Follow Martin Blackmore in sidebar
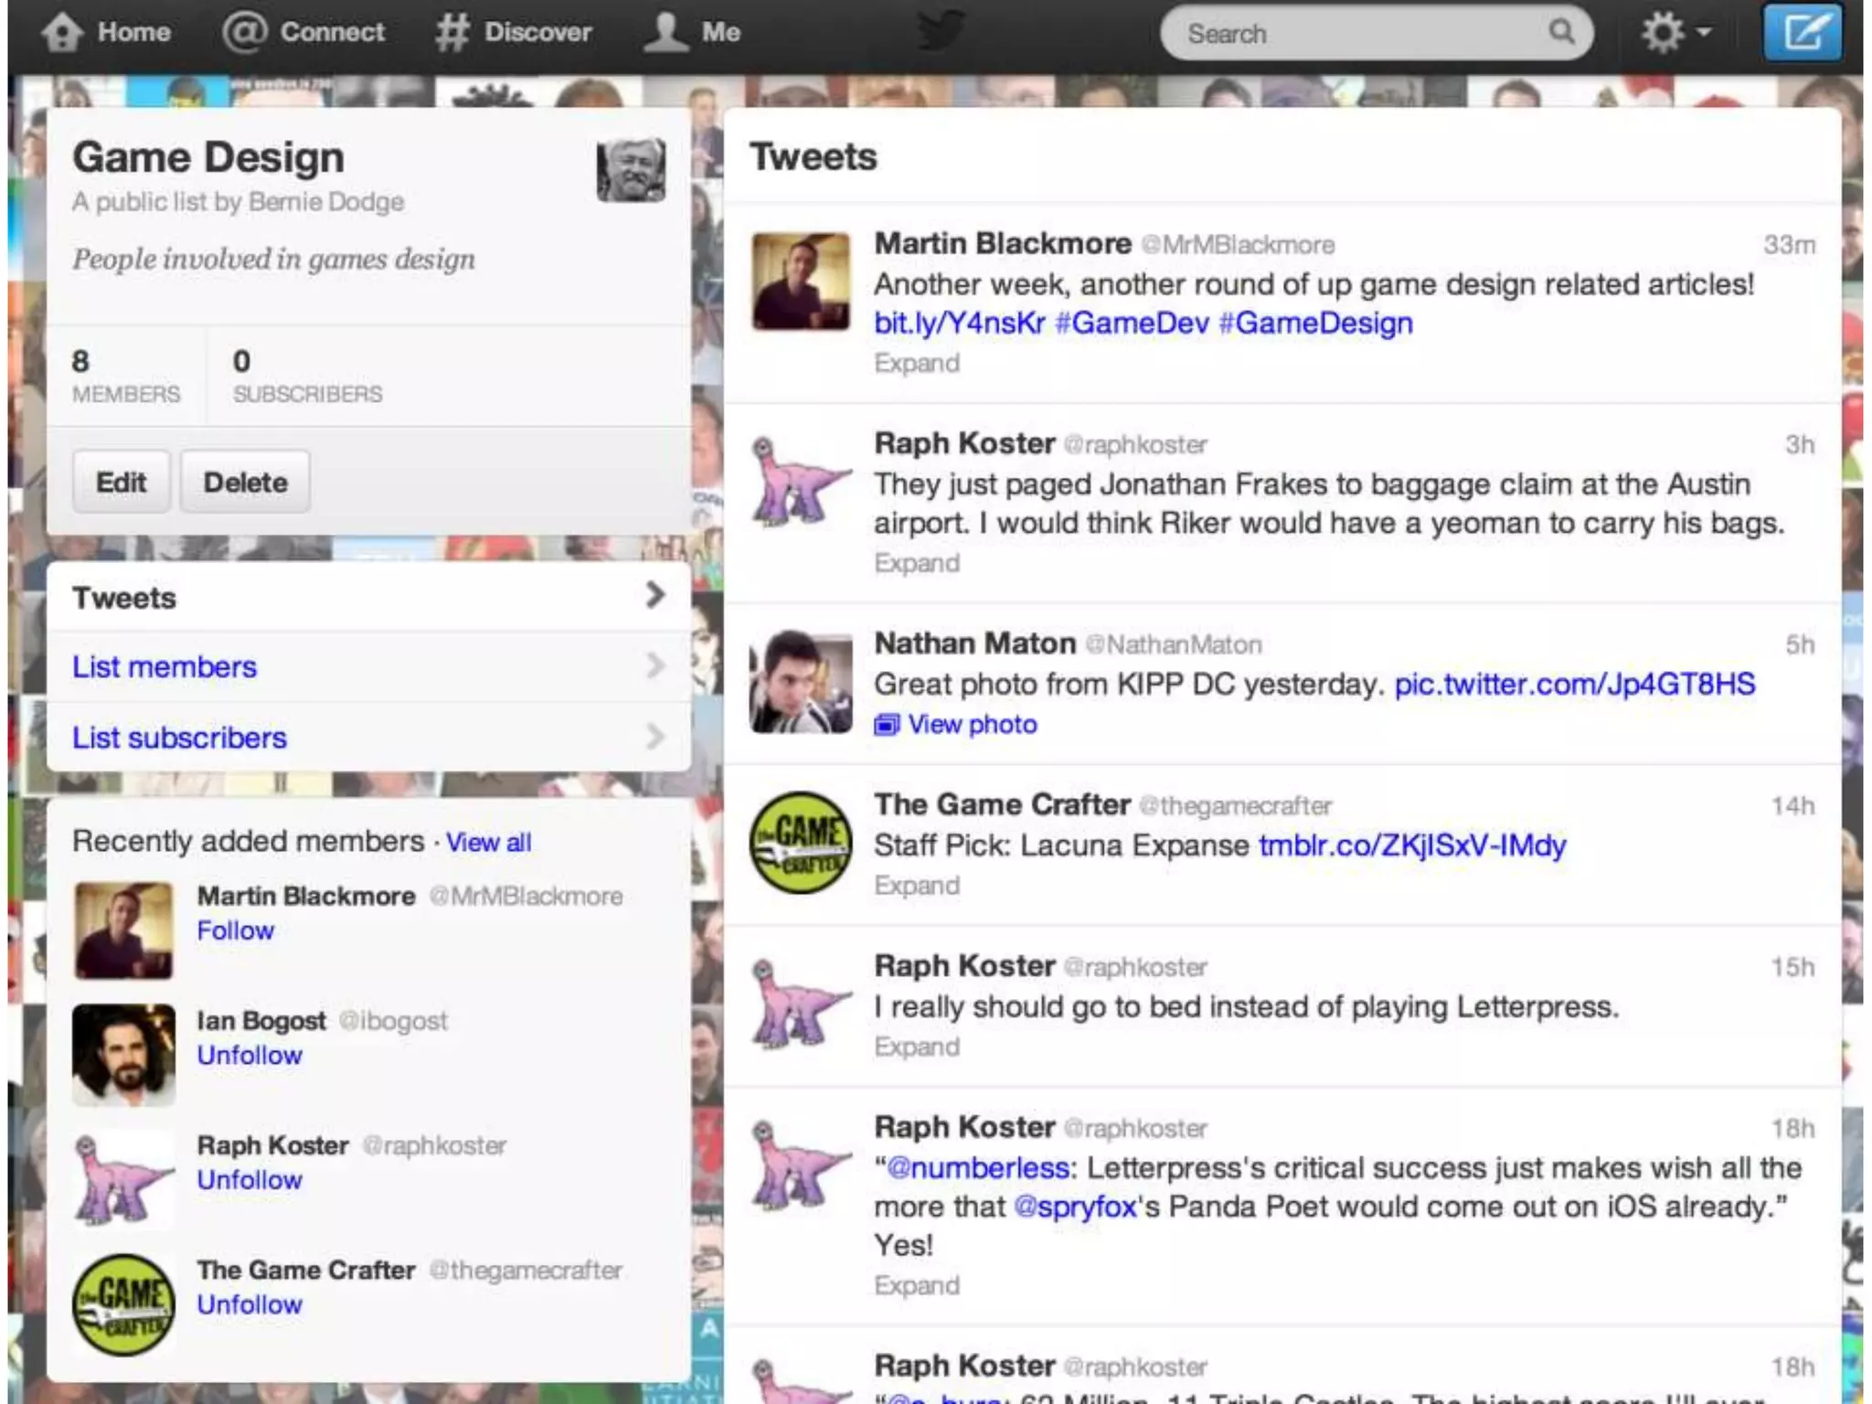1872x1404 pixels. click(235, 931)
